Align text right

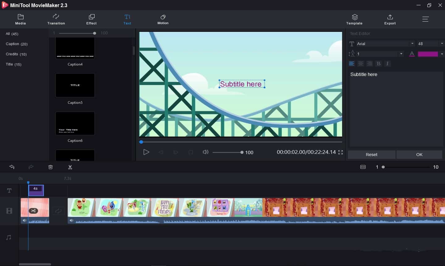[x=370, y=64]
